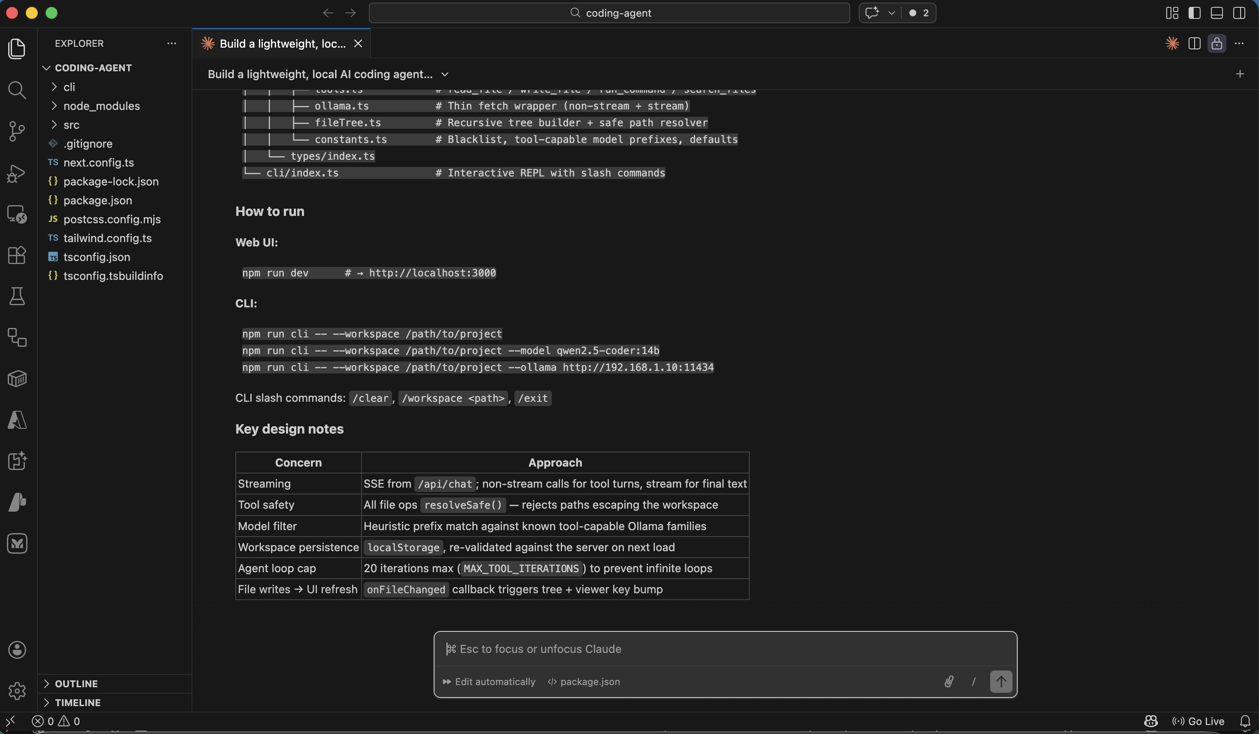1259x734 pixels.
Task: Toggle the bottom panel layout button
Action: tap(1216, 13)
